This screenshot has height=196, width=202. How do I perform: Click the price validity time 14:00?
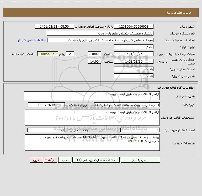pyautogui.click(x=94, y=61)
